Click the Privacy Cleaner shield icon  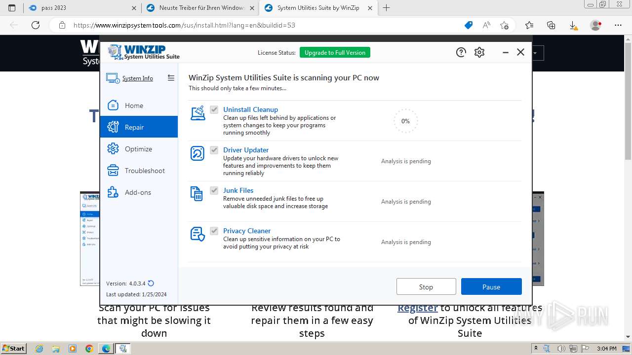(197, 234)
